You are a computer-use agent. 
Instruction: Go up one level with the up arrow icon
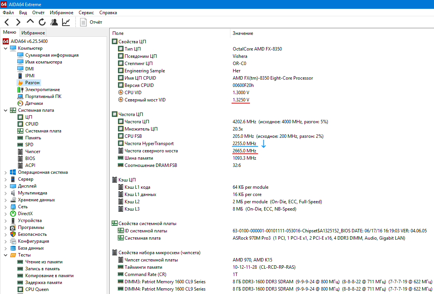click(x=30, y=21)
